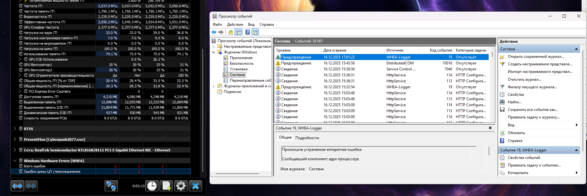Sort events by Дата и время column
Image resolution: width=587 pixels, height=196 pixels.
[352, 50]
